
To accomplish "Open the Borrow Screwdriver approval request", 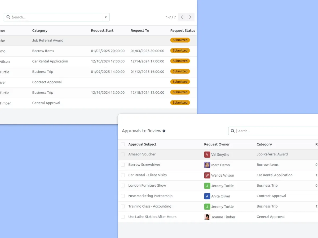I will [144, 165].
